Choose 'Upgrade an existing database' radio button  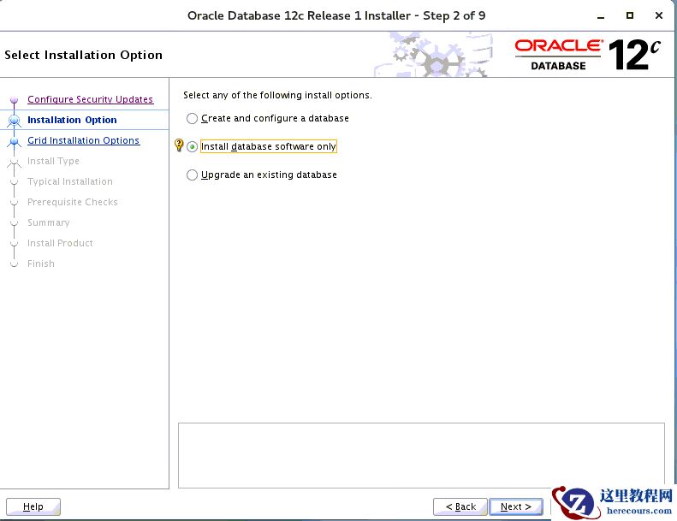pos(192,175)
